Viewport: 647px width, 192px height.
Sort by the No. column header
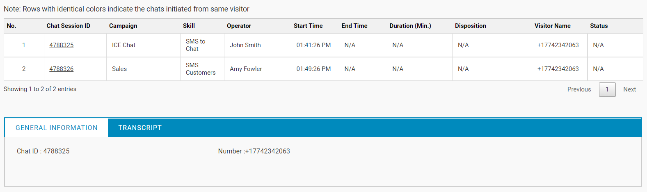click(11, 26)
